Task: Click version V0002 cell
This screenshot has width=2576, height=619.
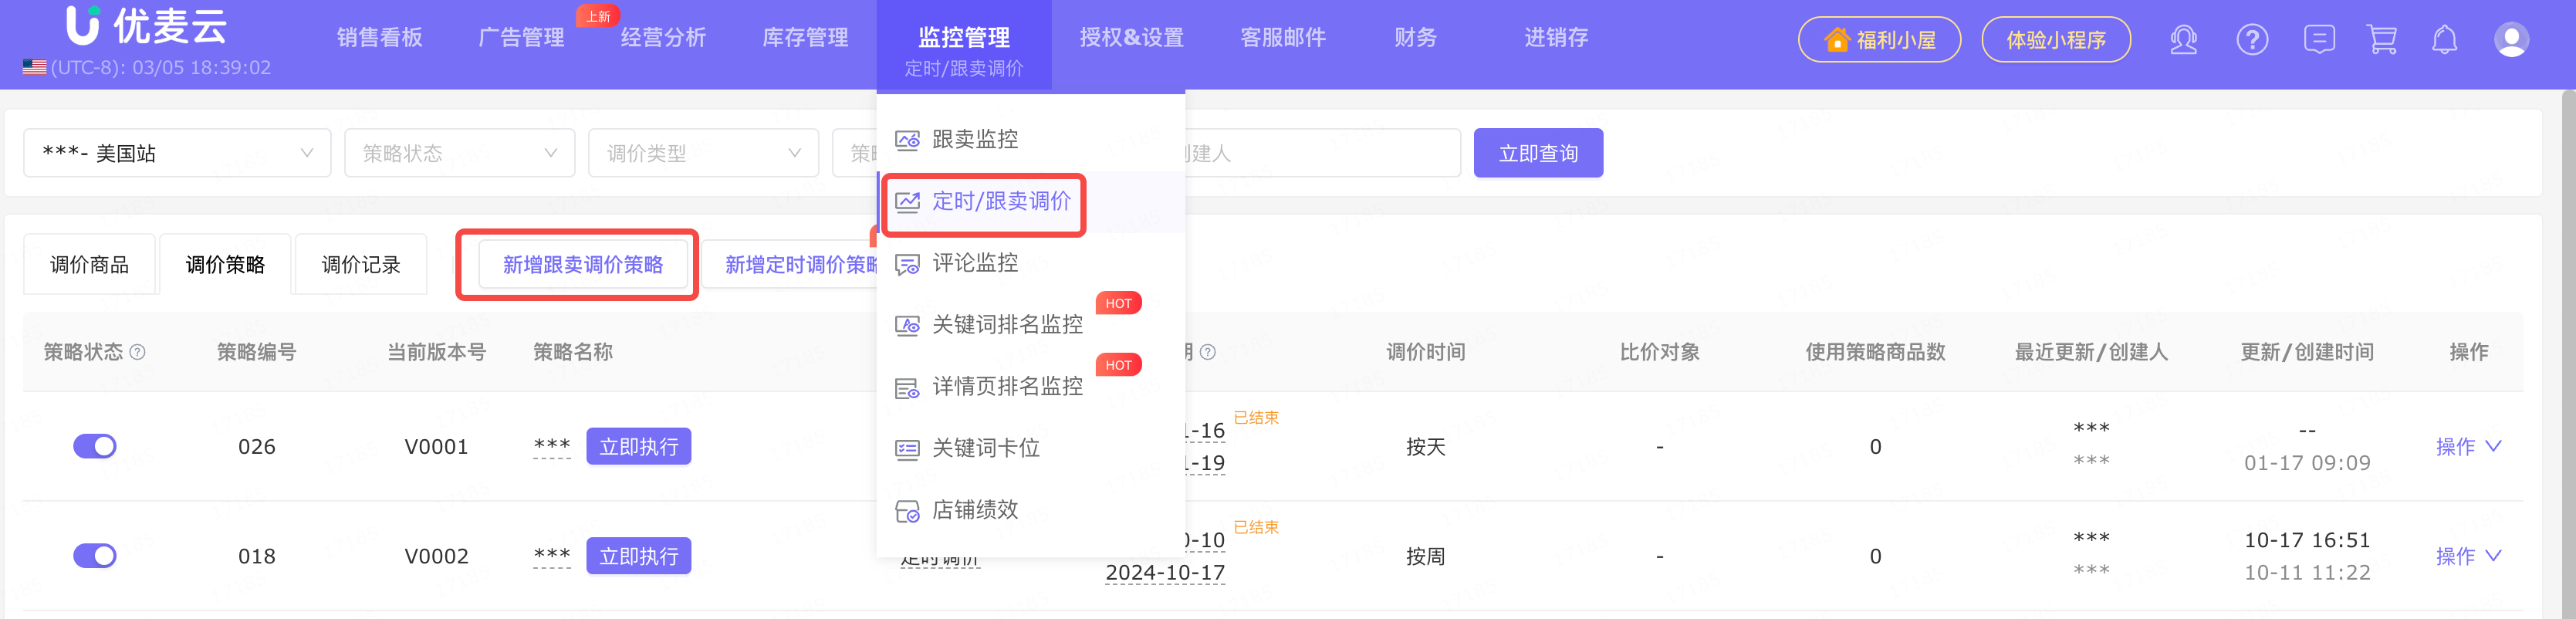Action: tap(436, 556)
